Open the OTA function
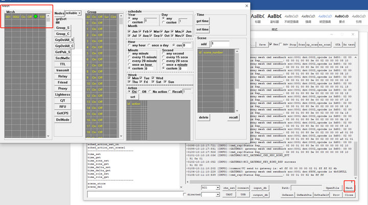The width and height of the screenshot is (368, 205). point(337,45)
